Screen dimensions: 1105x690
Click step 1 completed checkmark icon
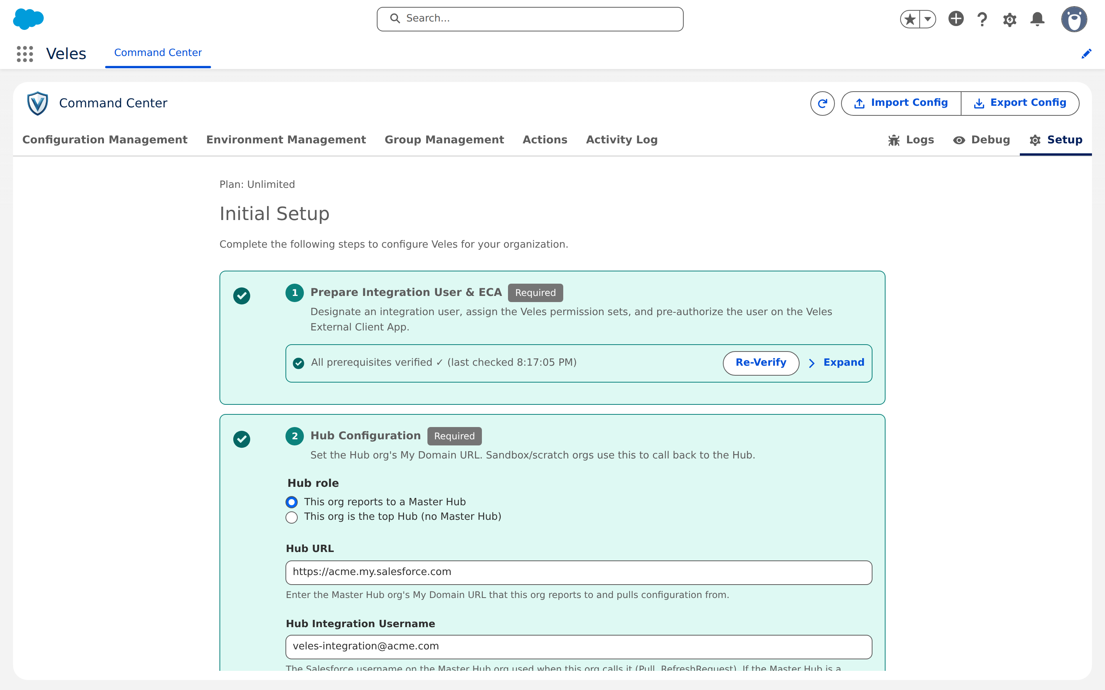242,296
